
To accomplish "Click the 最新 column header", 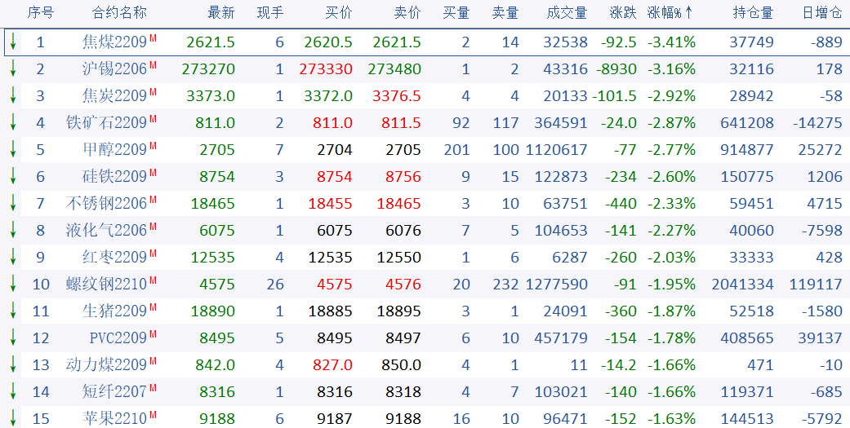I will pyautogui.click(x=221, y=12).
